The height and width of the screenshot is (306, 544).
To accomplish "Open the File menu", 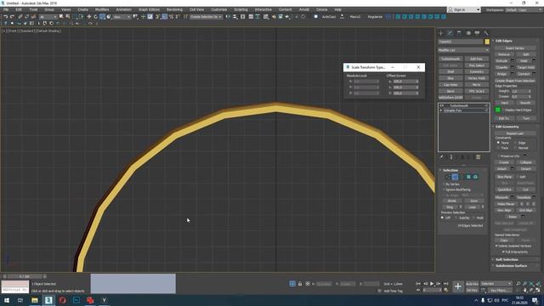I will [x=6, y=9].
